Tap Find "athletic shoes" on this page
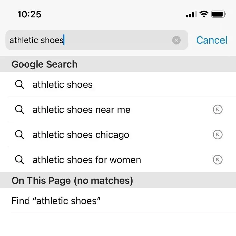The image size is (236, 236). click(x=56, y=201)
